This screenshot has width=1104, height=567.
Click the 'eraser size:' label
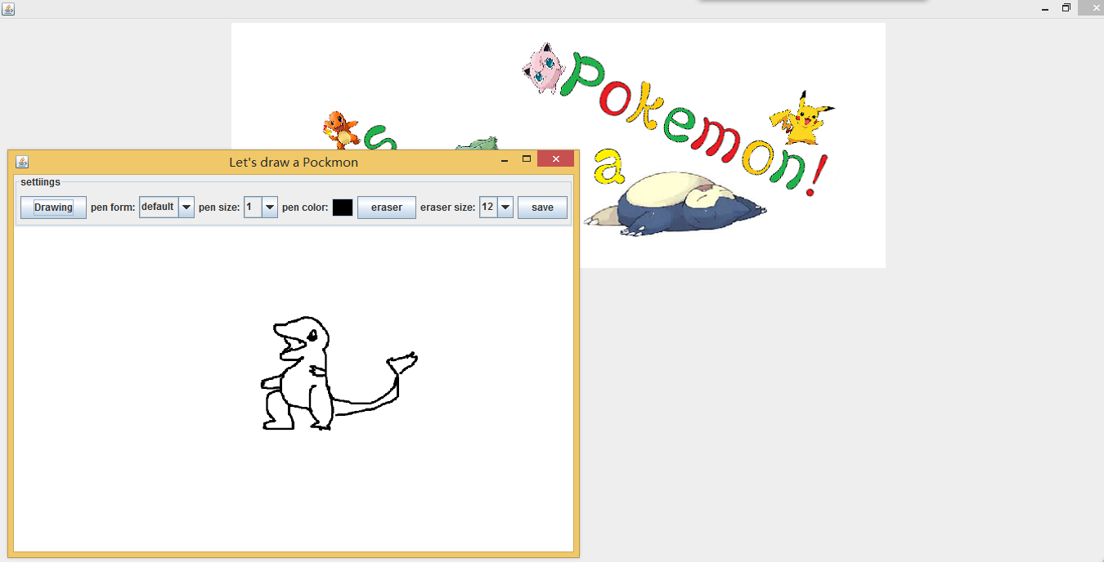[x=447, y=208]
